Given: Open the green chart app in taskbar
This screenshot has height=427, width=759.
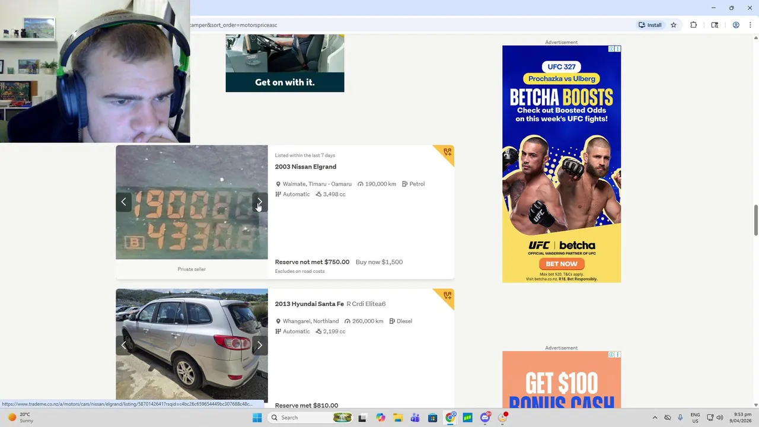Looking at the screenshot, I should coord(468,418).
